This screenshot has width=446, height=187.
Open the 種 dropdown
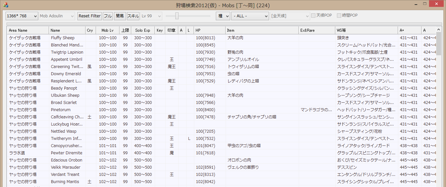(223, 16)
